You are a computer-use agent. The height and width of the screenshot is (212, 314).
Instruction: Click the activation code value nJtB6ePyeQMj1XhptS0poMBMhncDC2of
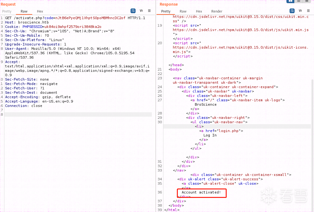[90, 18]
